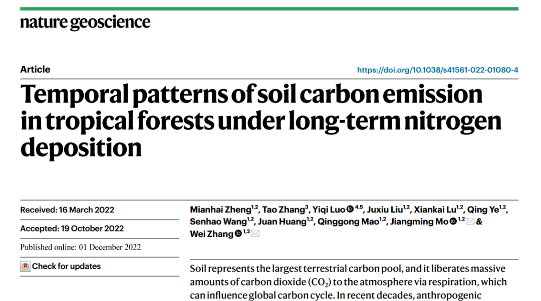Click the Article type label
The width and height of the screenshot is (541, 301).
click(x=35, y=69)
